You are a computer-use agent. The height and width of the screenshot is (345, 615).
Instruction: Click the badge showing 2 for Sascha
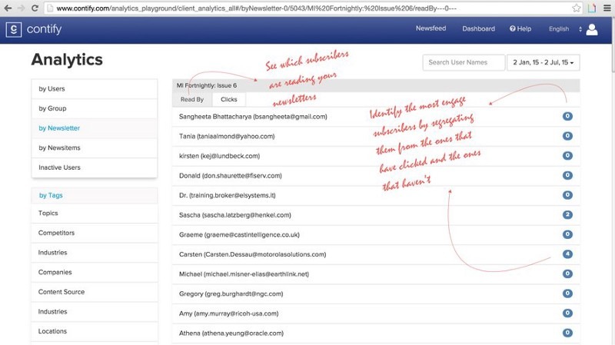pyautogui.click(x=567, y=214)
